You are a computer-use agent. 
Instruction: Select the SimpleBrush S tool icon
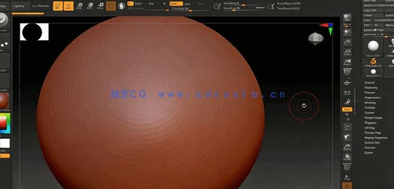[x=373, y=62]
